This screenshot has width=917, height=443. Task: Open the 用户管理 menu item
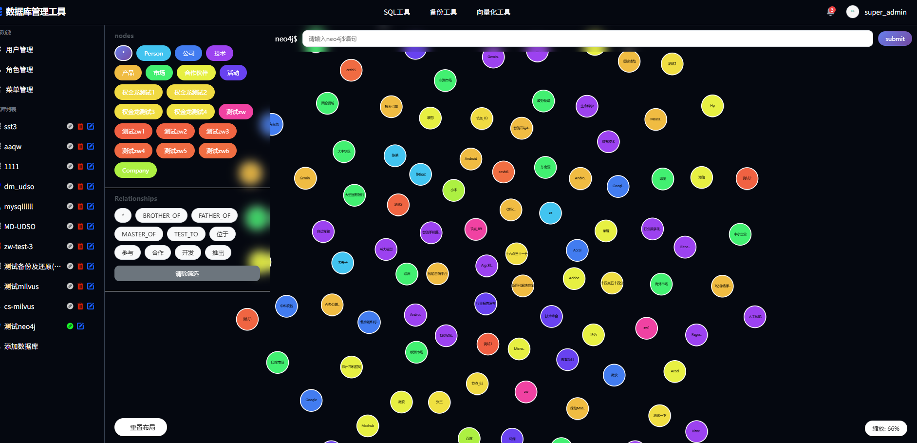pyautogui.click(x=19, y=50)
